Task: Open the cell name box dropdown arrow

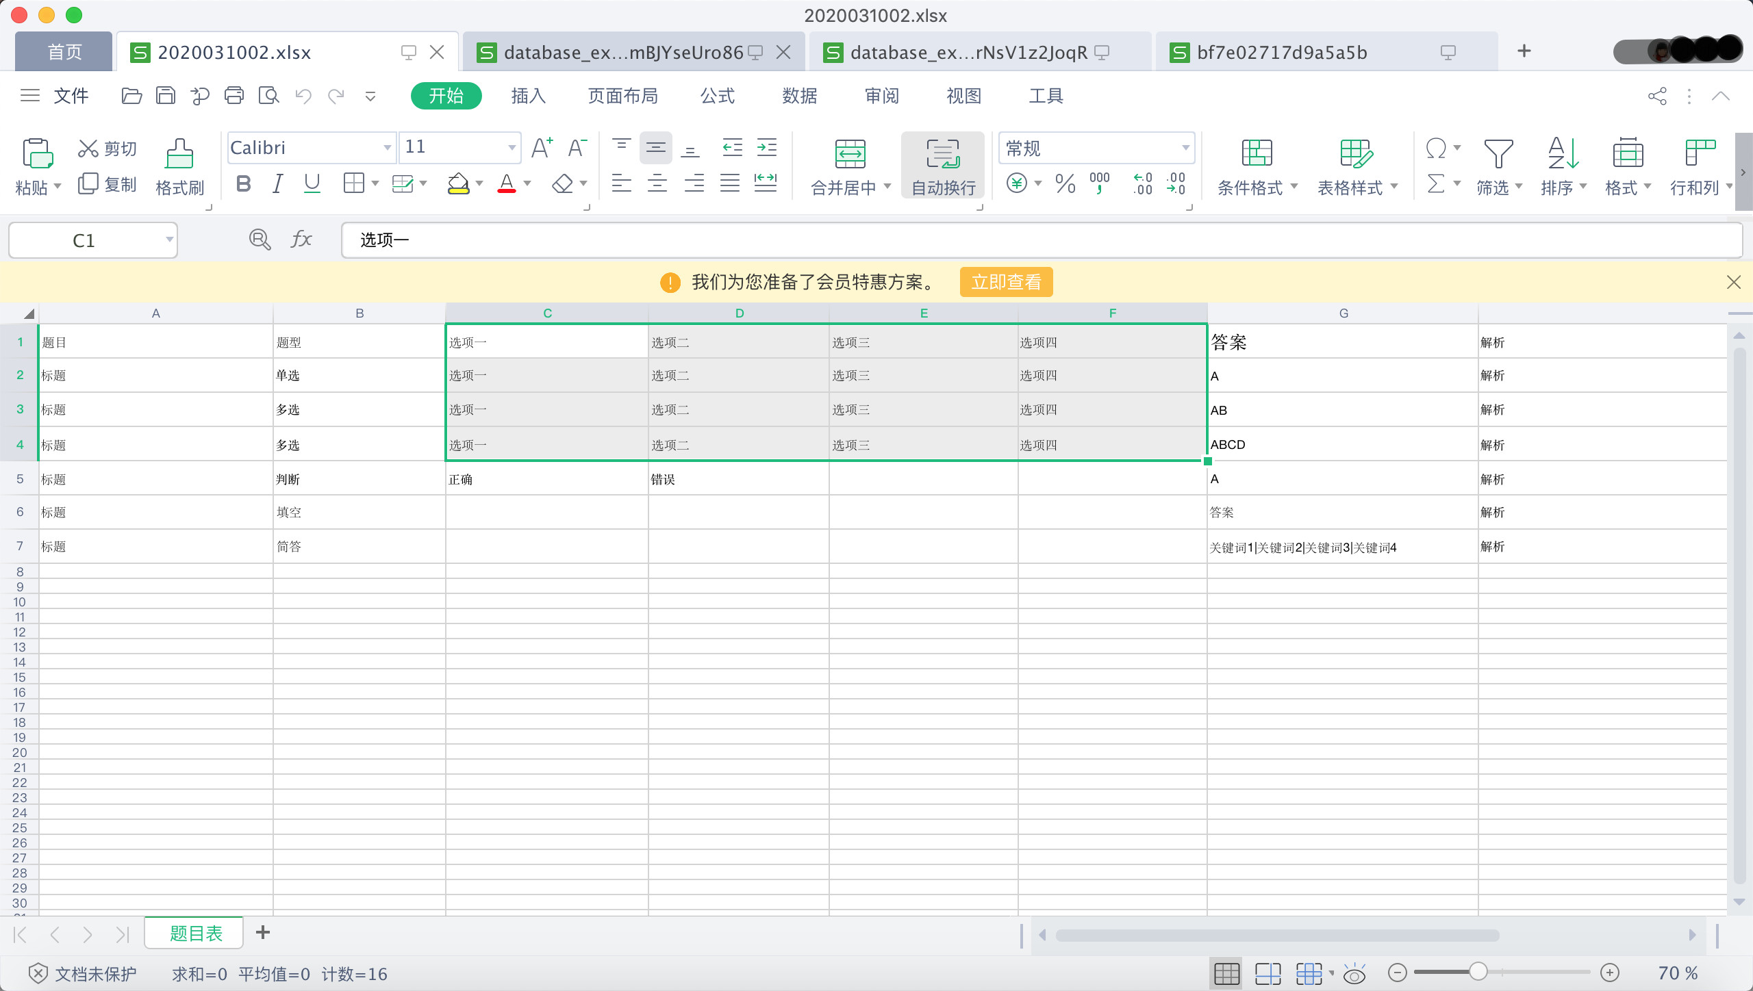Action: tap(168, 240)
